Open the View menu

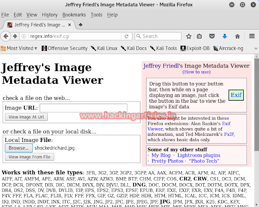point(32,15)
